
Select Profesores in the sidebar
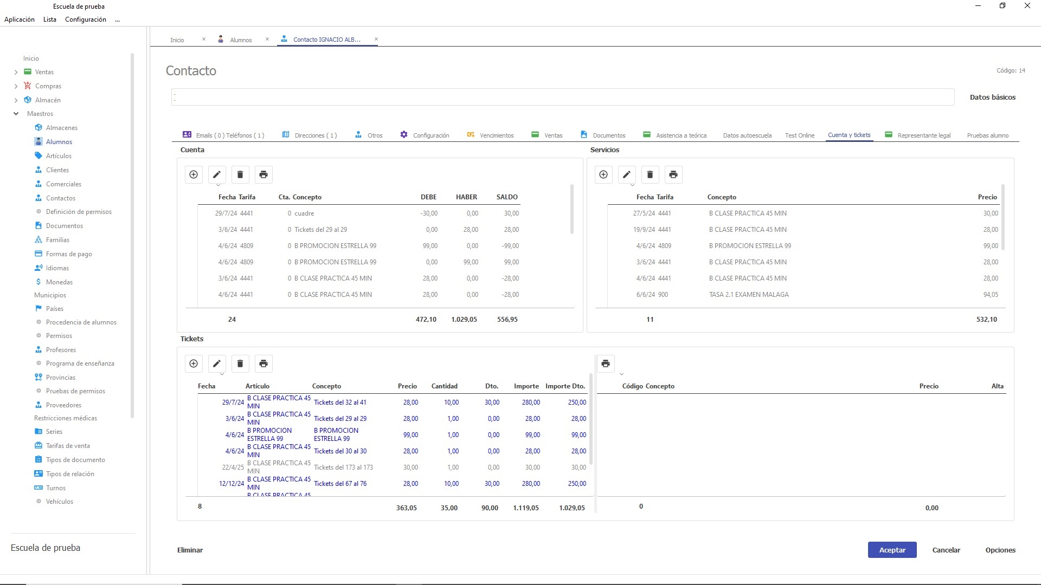tap(61, 350)
